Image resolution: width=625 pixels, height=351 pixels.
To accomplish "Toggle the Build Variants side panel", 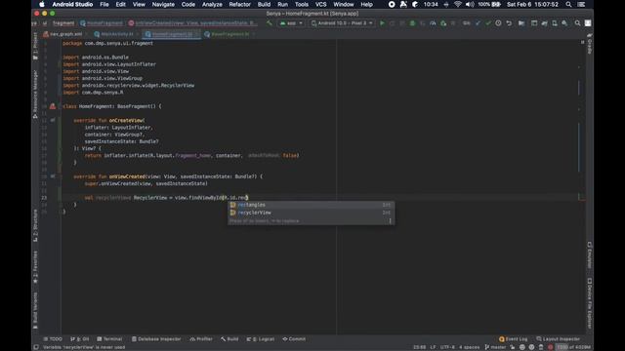I will click(35, 310).
